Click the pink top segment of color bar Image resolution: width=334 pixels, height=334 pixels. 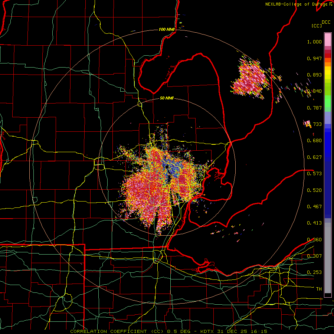click(328, 39)
